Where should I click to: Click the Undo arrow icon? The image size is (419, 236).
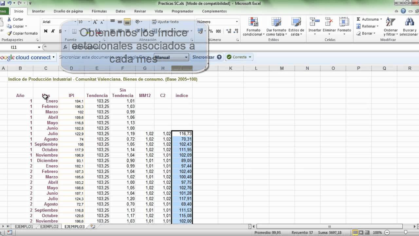9,3
